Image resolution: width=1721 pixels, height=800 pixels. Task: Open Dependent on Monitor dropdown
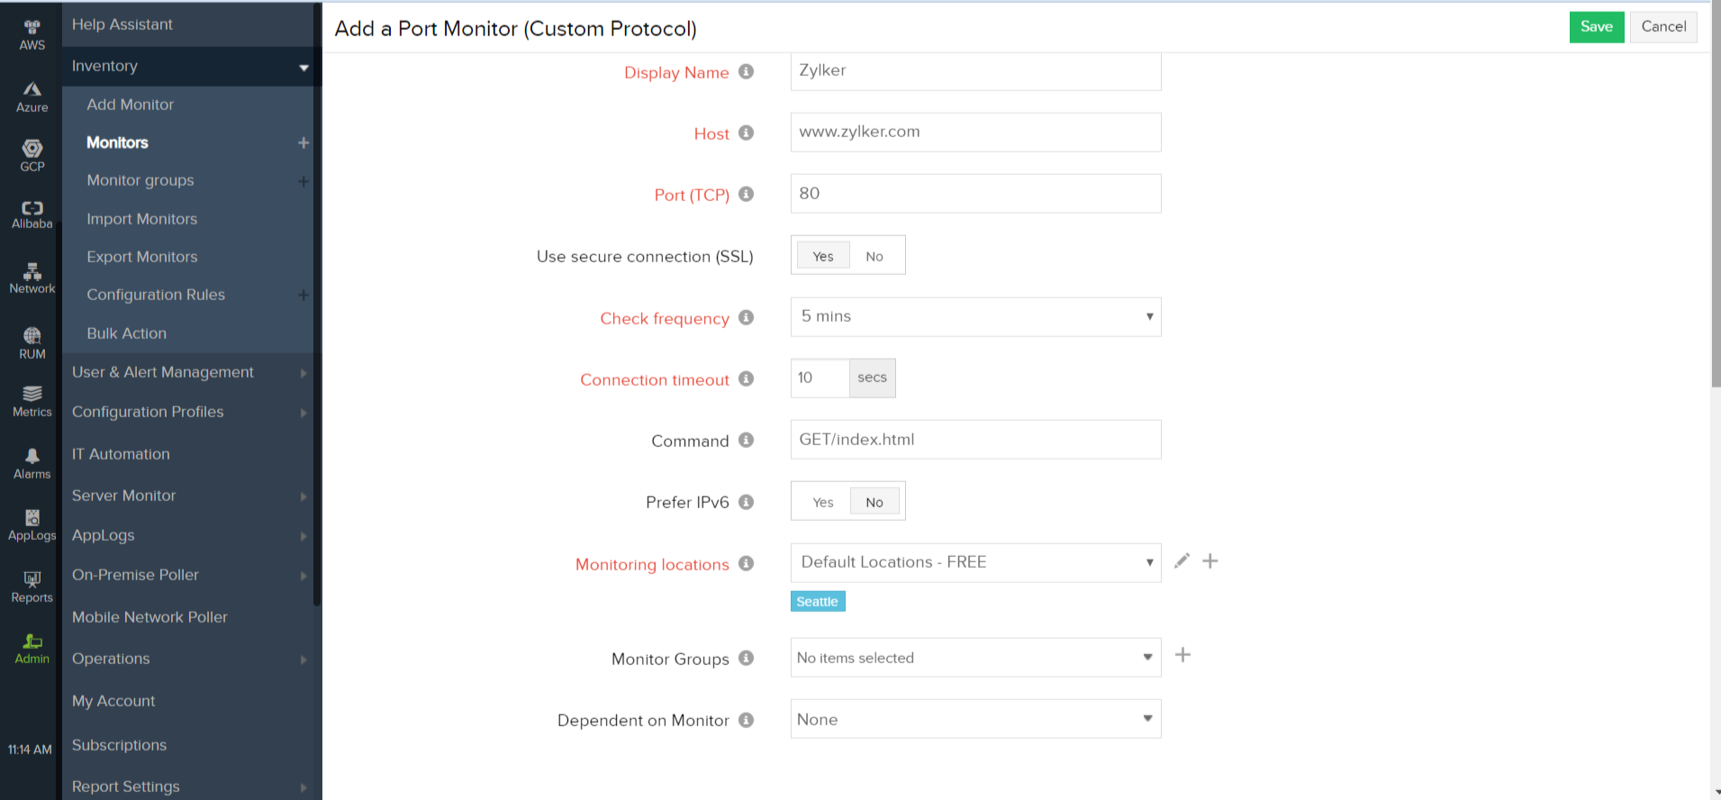click(974, 719)
